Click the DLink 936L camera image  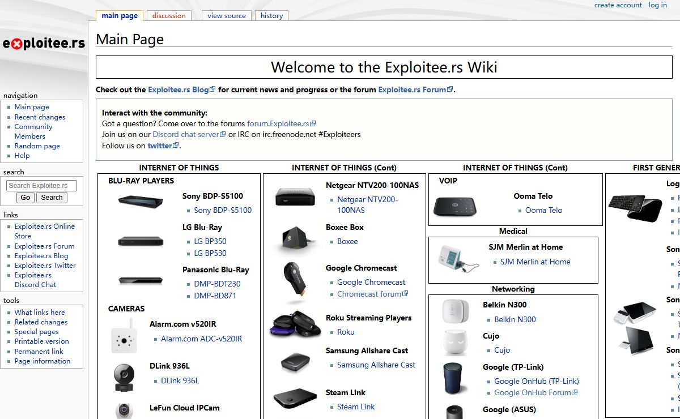124,377
